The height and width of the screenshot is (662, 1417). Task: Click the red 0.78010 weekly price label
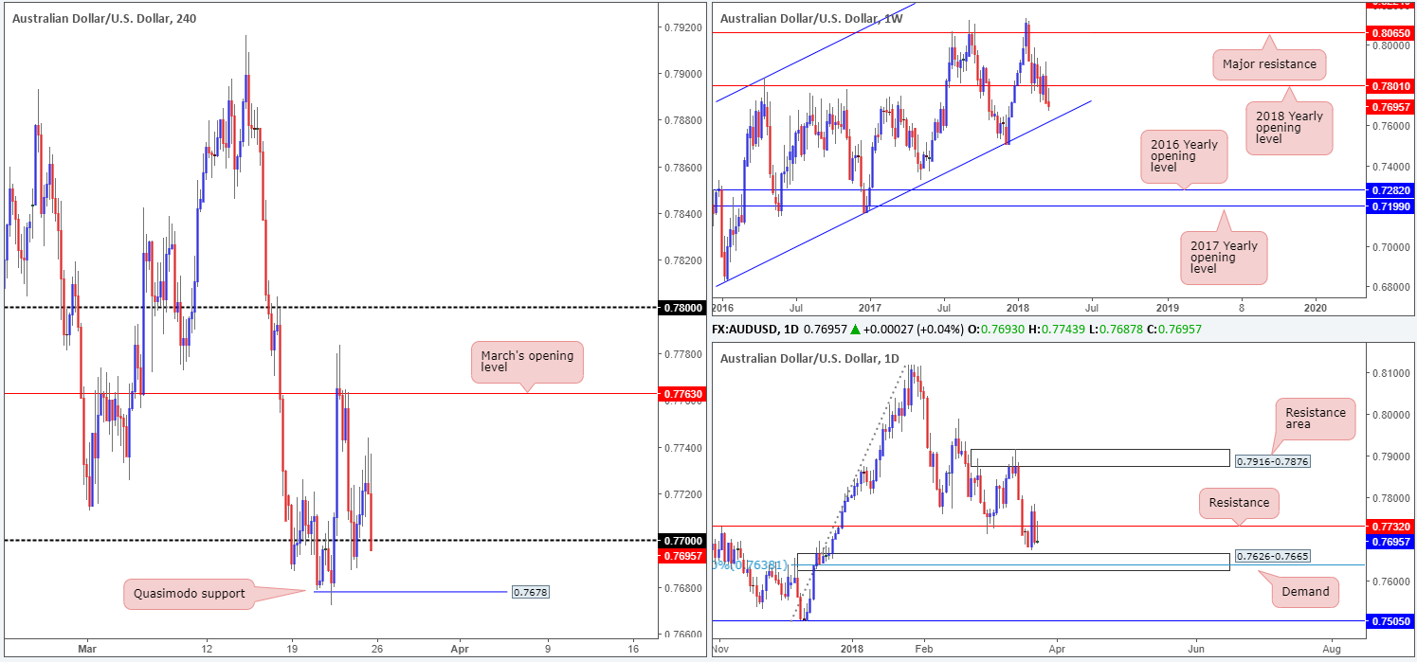click(1390, 85)
